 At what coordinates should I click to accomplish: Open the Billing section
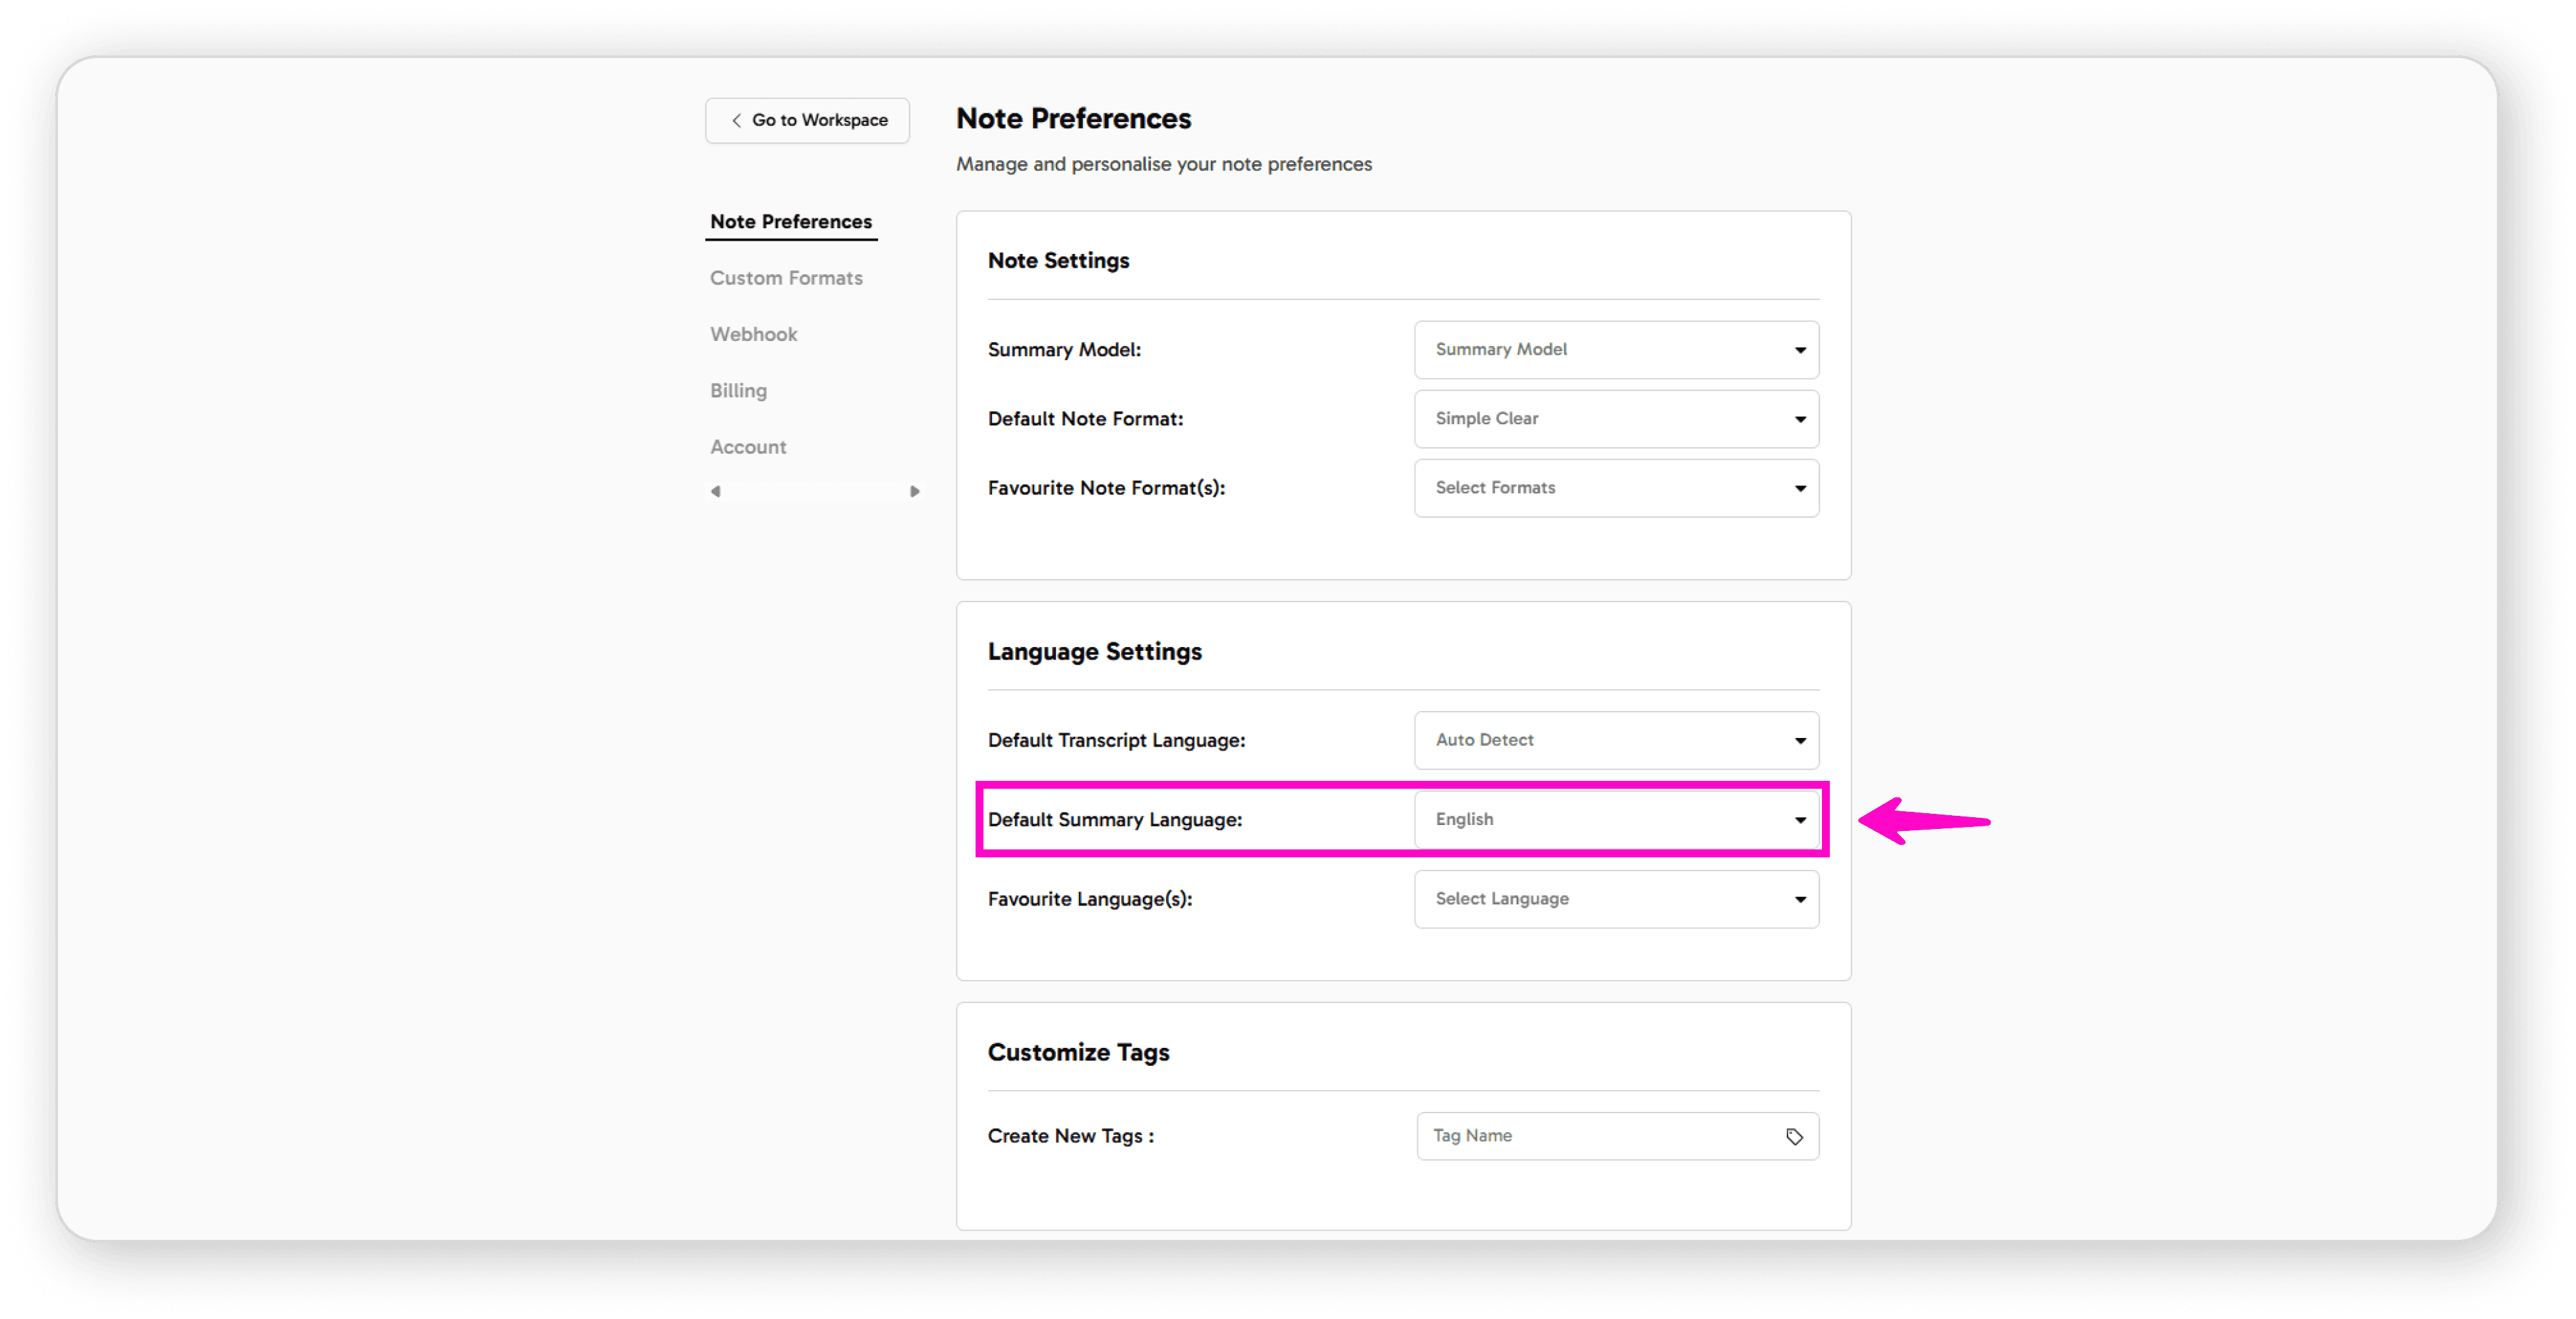point(738,390)
